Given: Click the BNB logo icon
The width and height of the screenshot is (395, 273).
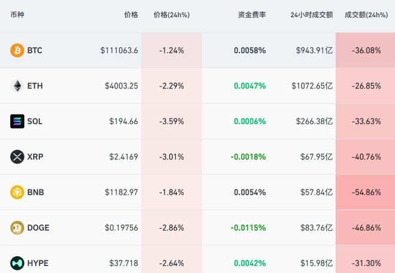Looking at the screenshot, I should [17, 192].
